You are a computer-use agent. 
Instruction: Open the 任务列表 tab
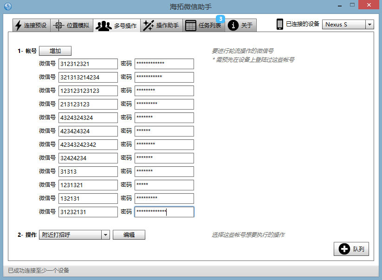tap(204, 26)
